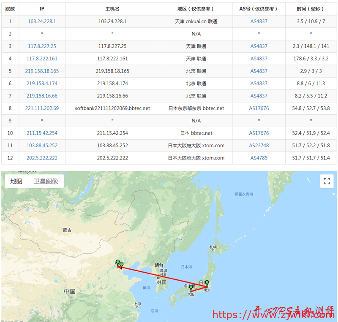Select the 地图 map view tab
Image resolution: width=338 pixels, height=322 pixels.
click(16, 181)
